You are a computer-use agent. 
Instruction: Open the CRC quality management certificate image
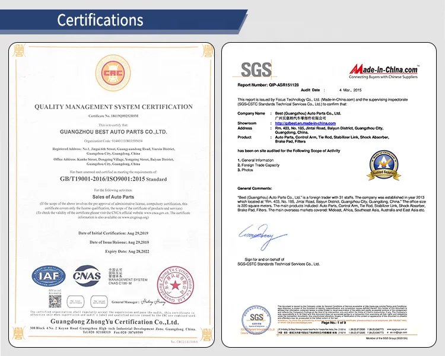pyautogui.click(x=112, y=195)
